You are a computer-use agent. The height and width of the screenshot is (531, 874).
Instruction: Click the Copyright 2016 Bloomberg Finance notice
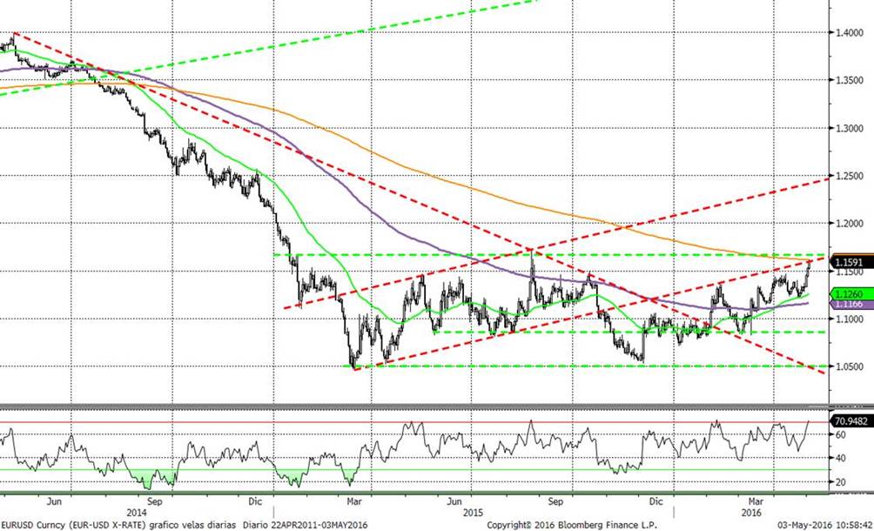click(x=572, y=525)
